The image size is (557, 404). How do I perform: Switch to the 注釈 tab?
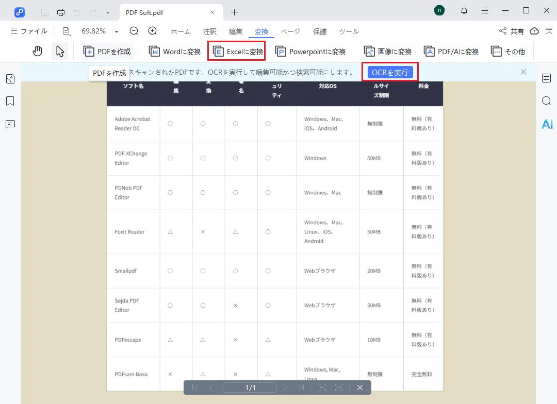click(x=209, y=31)
